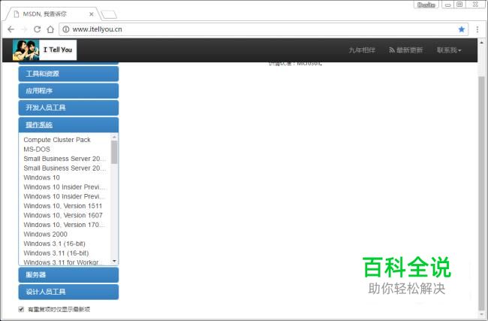Select MS-DOS in the list
488x321 pixels.
tap(37, 150)
